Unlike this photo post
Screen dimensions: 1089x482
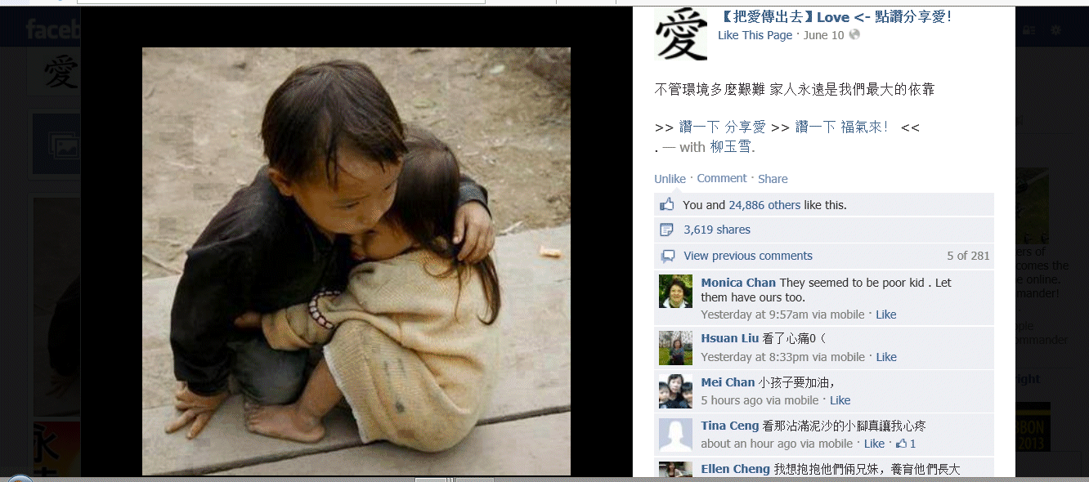(x=670, y=179)
